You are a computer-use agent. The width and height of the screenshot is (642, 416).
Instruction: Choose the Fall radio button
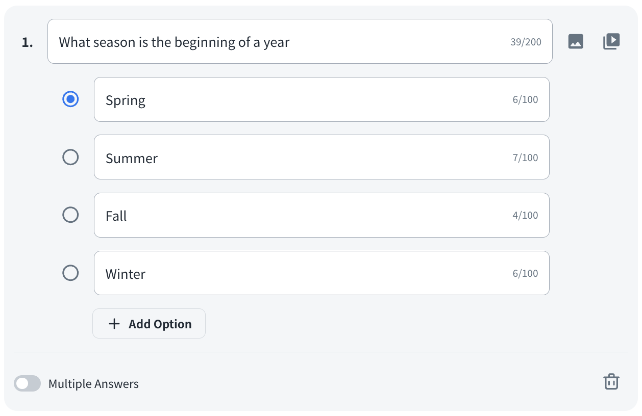tap(70, 215)
